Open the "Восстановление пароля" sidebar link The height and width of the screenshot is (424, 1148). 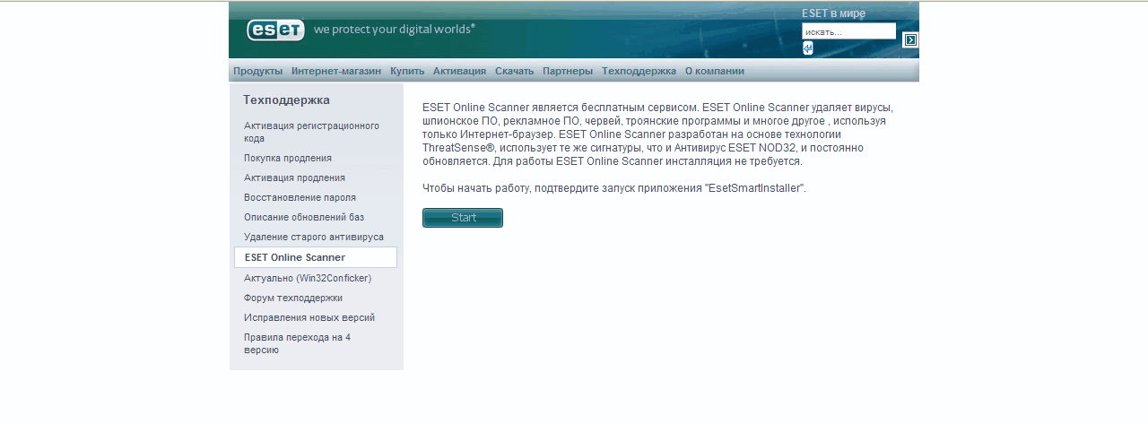[x=300, y=197]
